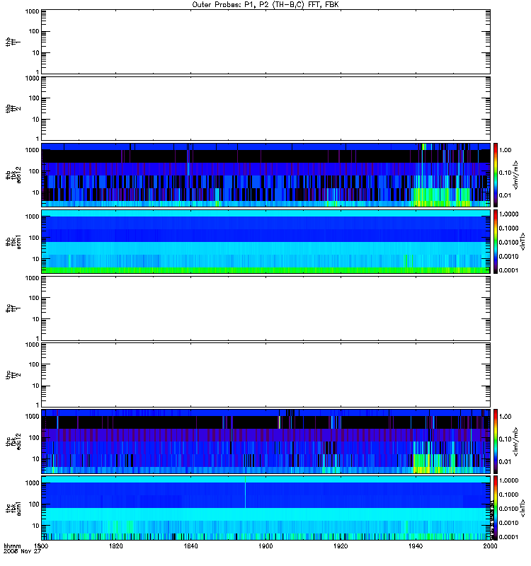Click the thb scm1 nT color bar
Screen dimensions: 531x566
[x=496, y=241]
